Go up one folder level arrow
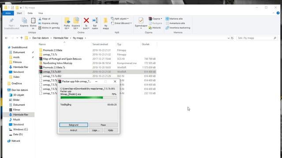The height and width of the screenshot is (158, 282). pyautogui.click(x=22, y=38)
